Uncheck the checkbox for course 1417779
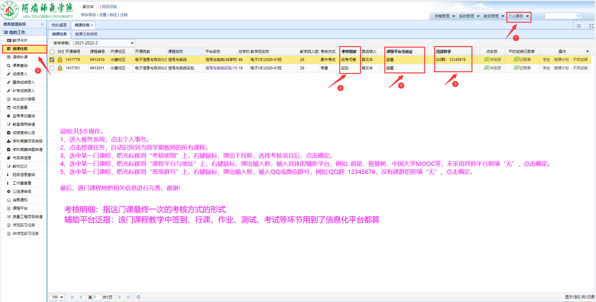The image size is (596, 302). coord(52,60)
